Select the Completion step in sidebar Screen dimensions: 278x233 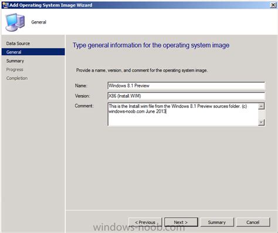(x=17, y=78)
